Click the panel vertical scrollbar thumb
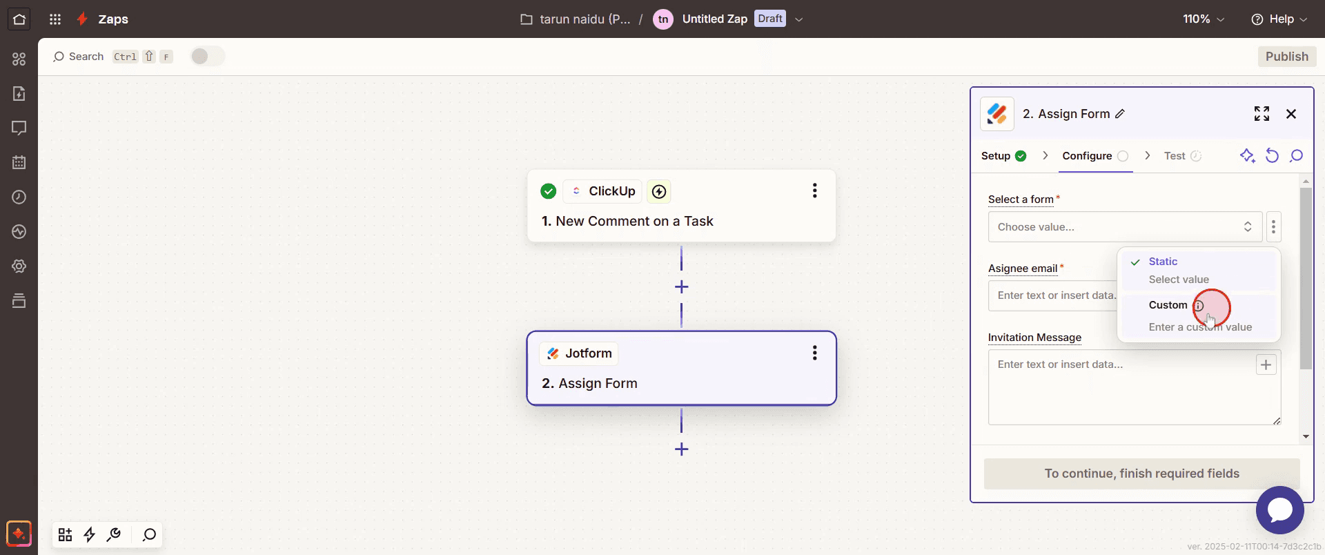Viewport: 1325px width, 555px height. (x=1305, y=278)
